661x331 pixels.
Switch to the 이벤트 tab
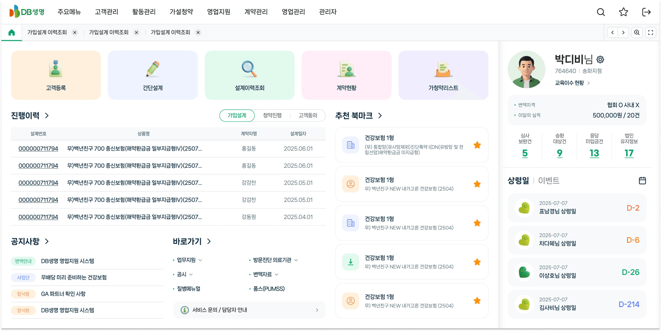click(x=549, y=181)
